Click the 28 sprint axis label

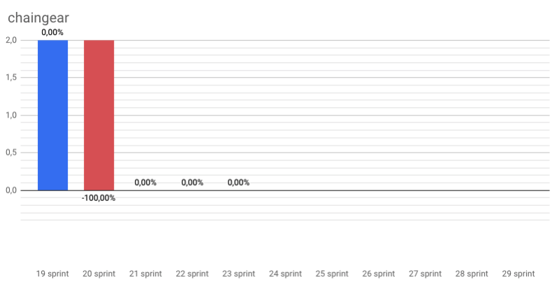click(x=472, y=274)
